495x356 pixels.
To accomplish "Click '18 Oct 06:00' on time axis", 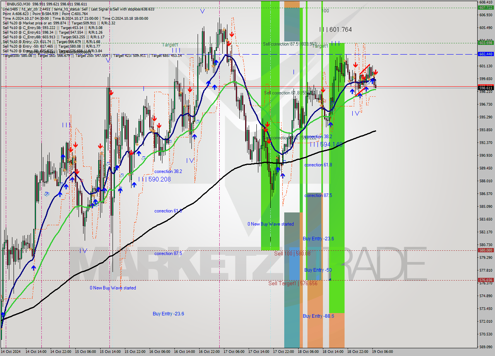I will point(308,352).
